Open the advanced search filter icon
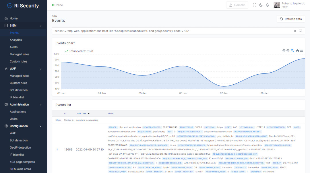This screenshot has width=310, height=173. click(301, 31)
